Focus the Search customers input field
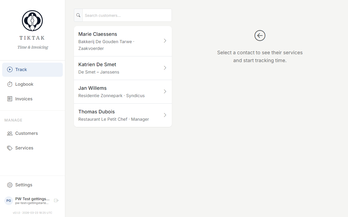 point(127,15)
